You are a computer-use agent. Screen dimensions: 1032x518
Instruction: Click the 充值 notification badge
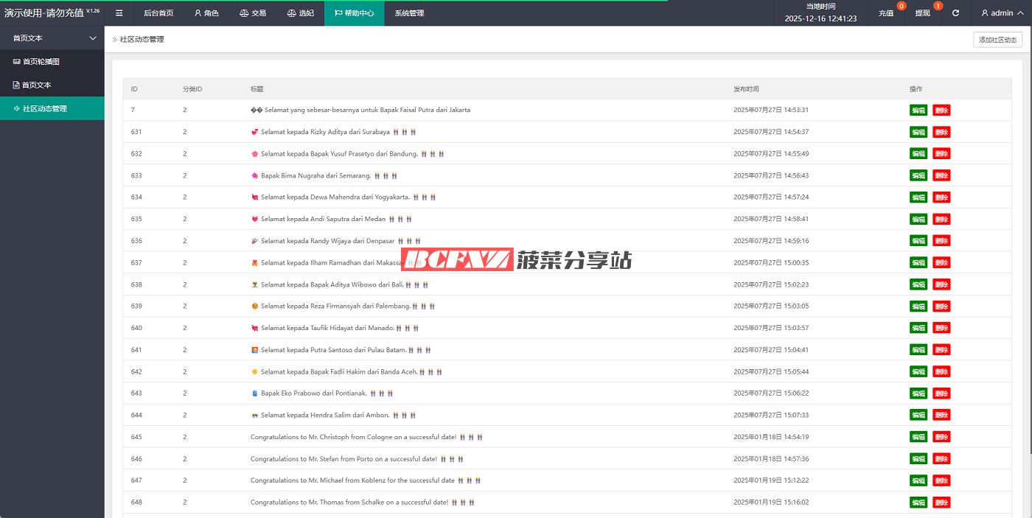point(901,7)
